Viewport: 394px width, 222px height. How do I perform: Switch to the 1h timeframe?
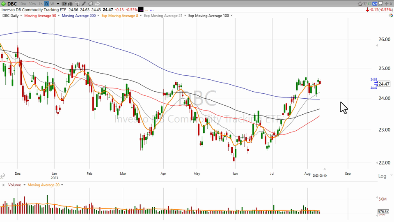pyautogui.click(x=41, y=4)
